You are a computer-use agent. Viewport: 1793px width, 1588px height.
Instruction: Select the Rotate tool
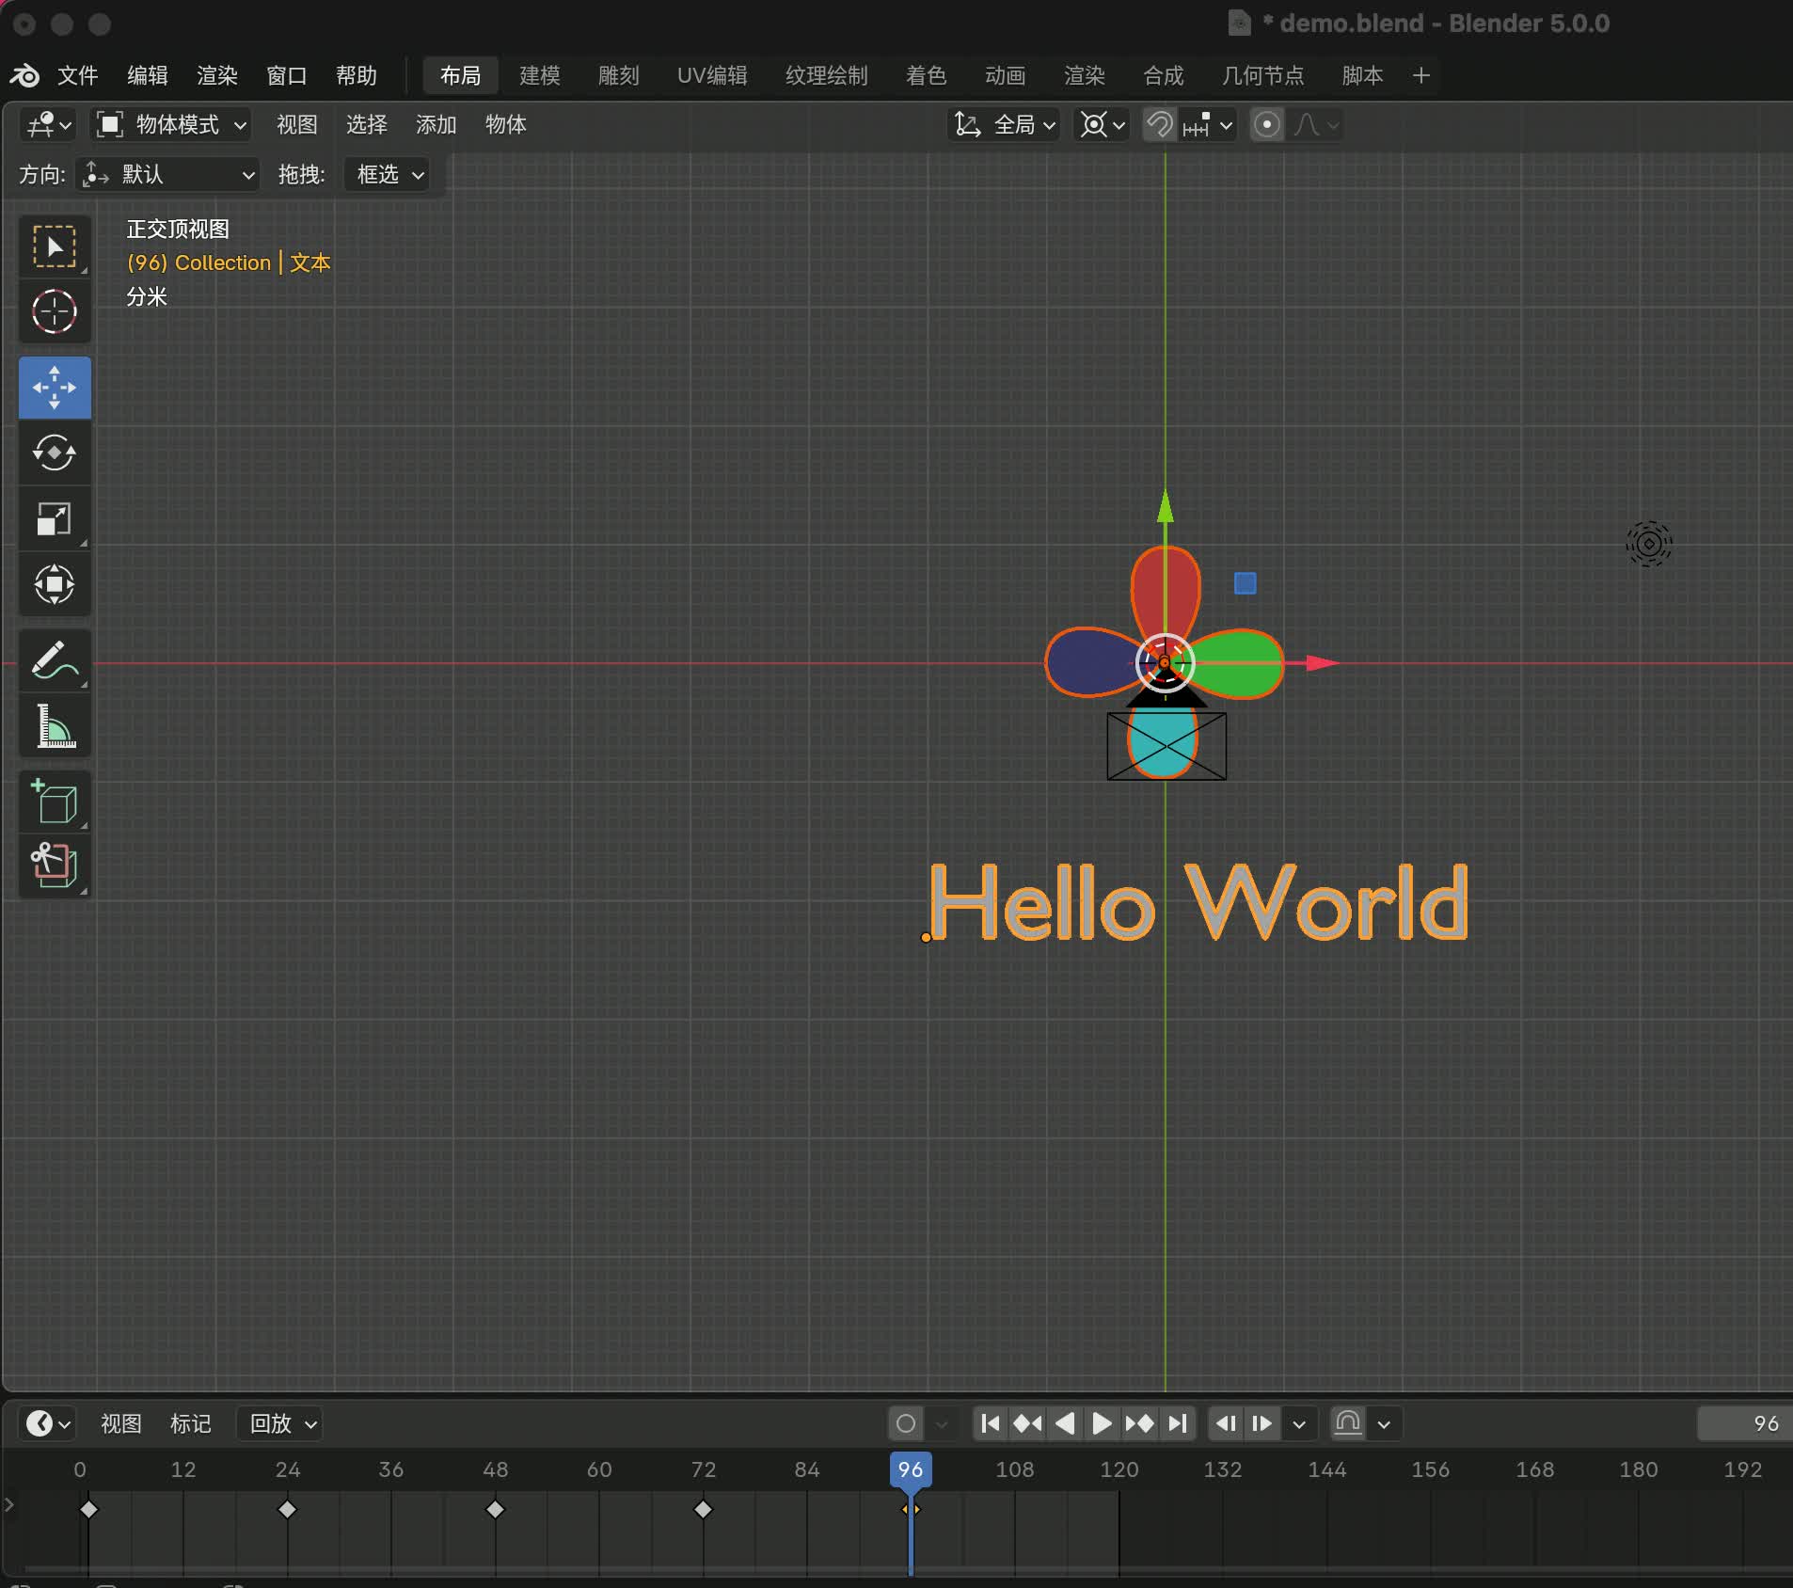[55, 453]
